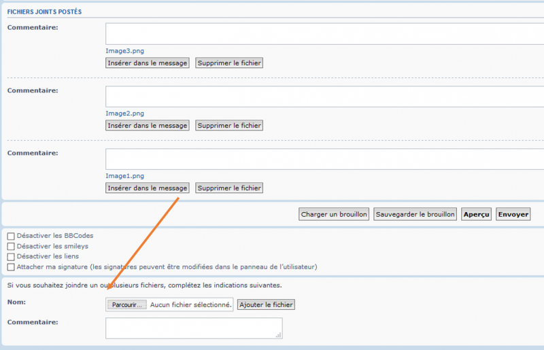
Task: Insert Image3.png into the message
Action: pyautogui.click(x=148, y=63)
